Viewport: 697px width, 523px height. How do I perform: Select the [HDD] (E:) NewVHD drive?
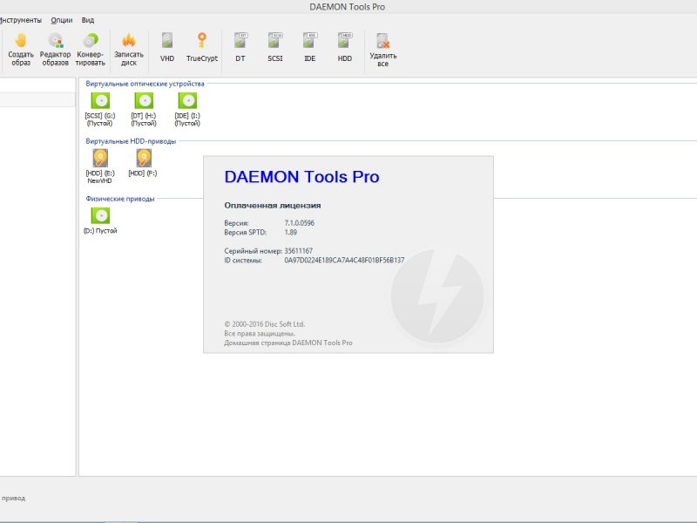100,166
